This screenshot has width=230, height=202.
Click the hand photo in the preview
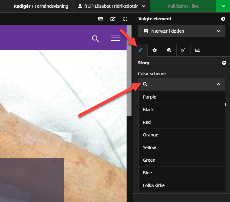click(x=63, y=126)
